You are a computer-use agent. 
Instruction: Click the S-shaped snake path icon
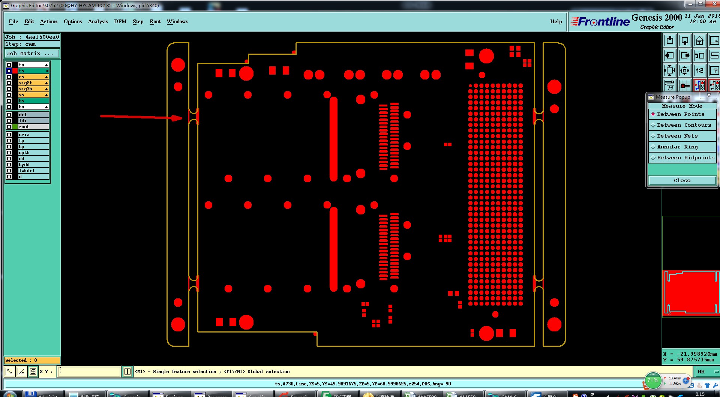point(714,55)
